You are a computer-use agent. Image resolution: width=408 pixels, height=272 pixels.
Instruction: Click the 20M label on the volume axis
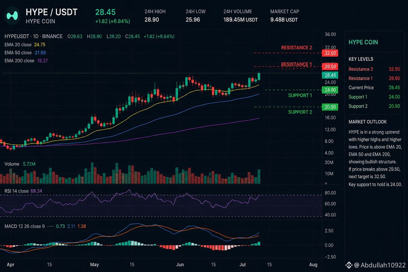[329, 163]
